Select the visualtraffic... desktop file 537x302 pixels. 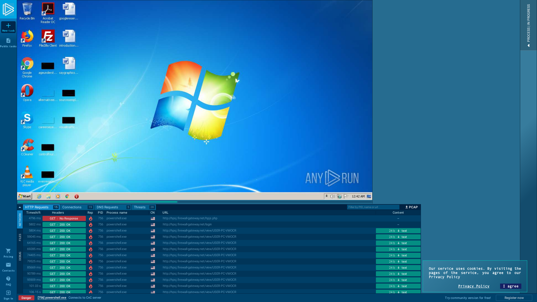[x=69, y=122]
